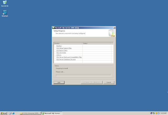This screenshot has width=168, height=115.
Task: Click the tray icon beside the clock
Action: (159, 113)
